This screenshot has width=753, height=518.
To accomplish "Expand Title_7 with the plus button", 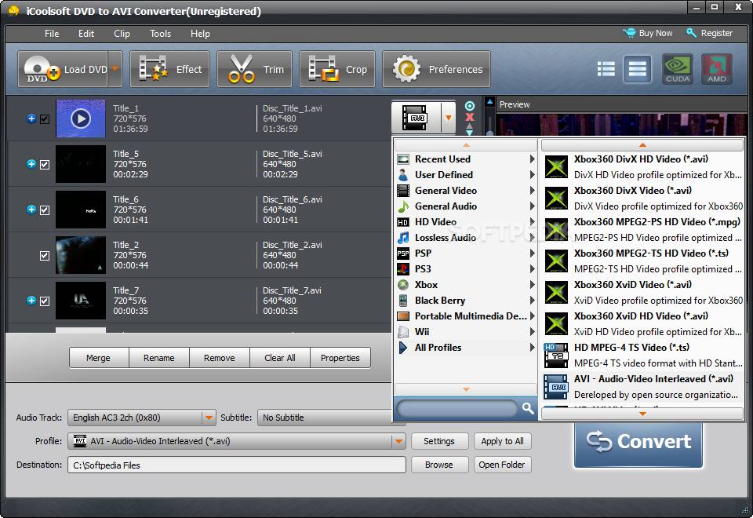I will [31, 301].
